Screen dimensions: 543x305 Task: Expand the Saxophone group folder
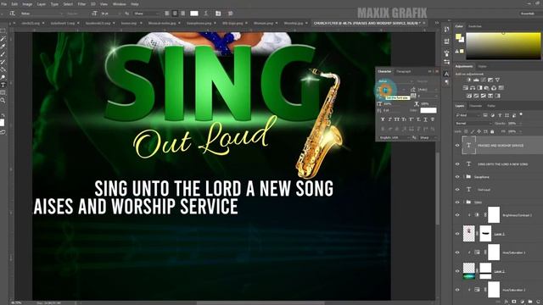click(464, 177)
